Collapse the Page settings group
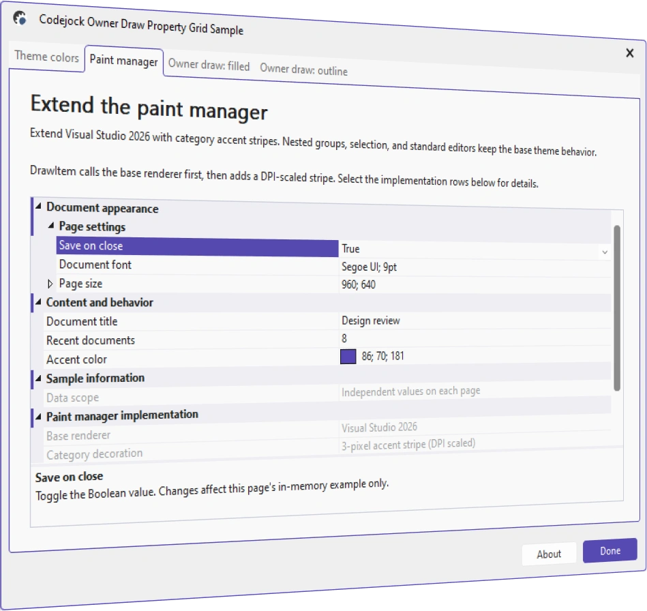The image size is (647, 611). click(51, 226)
